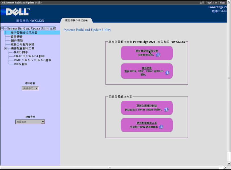Click the info icon in the 固件更新 card
The width and height of the screenshot is (231, 170).
click(x=167, y=73)
